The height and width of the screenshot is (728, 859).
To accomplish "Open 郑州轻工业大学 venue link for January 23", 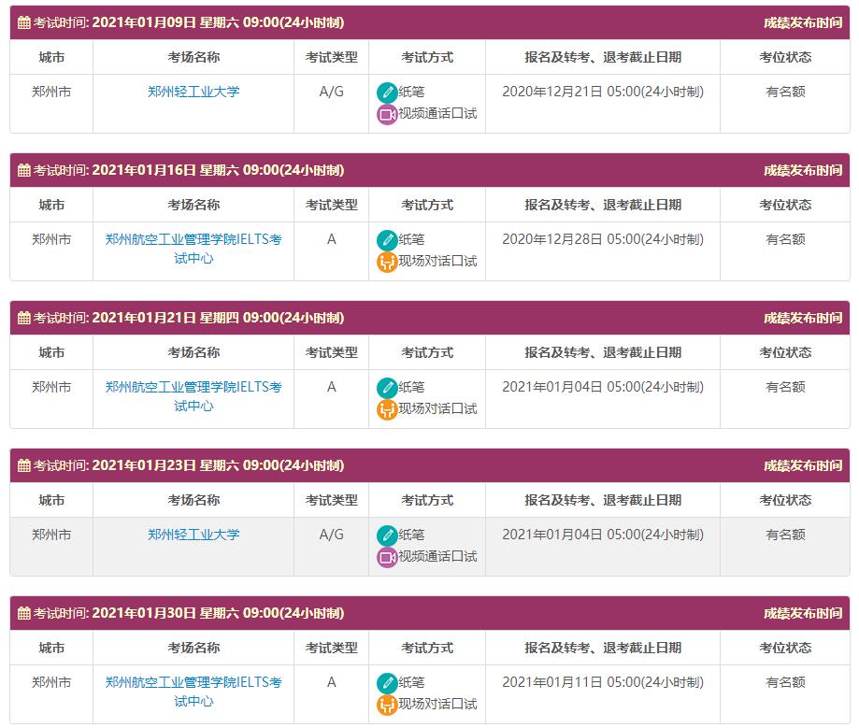I will click(x=193, y=535).
